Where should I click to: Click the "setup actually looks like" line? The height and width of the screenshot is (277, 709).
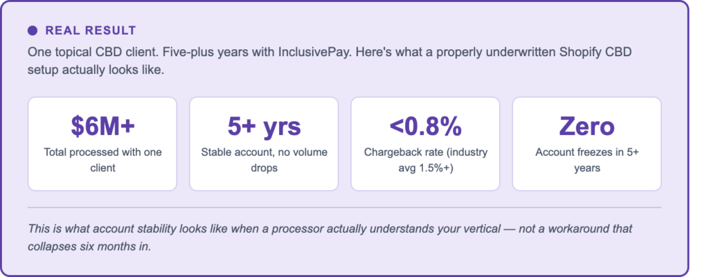click(x=96, y=70)
